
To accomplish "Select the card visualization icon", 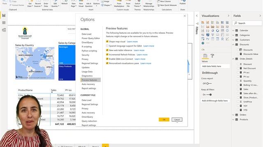I will (x=217, y=35).
